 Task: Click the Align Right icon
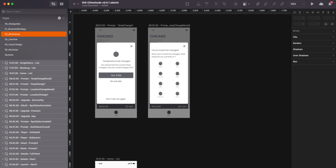point(318,12)
